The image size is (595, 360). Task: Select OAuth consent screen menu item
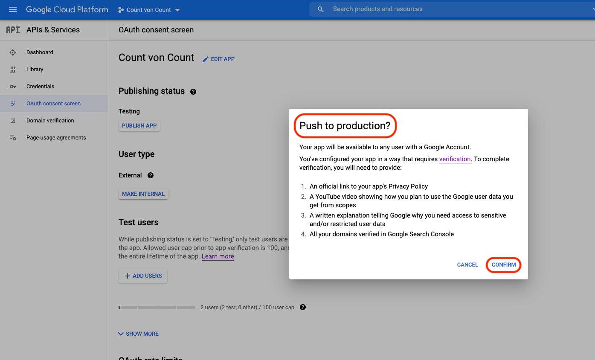click(53, 104)
